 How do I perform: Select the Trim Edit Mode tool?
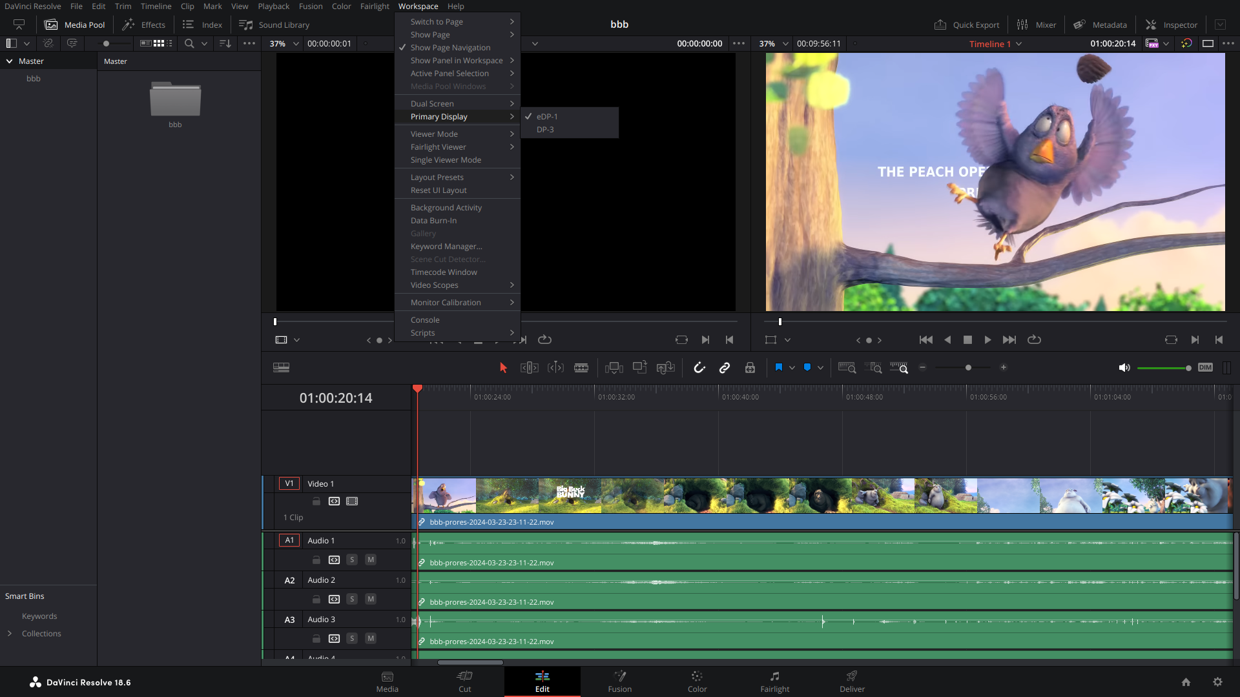pyautogui.click(x=530, y=368)
